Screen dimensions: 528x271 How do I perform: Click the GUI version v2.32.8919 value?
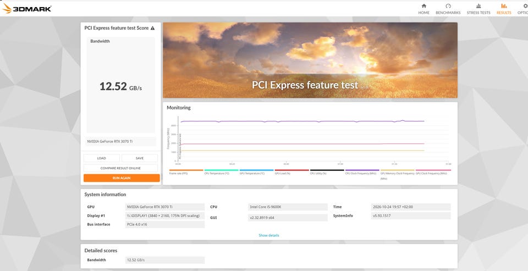click(x=288, y=218)
